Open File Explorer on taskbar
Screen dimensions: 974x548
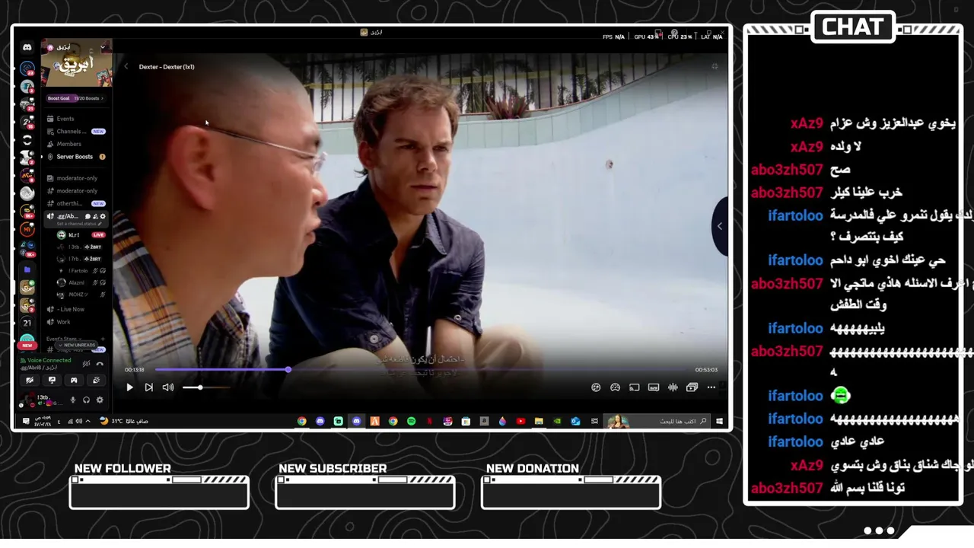539,421
